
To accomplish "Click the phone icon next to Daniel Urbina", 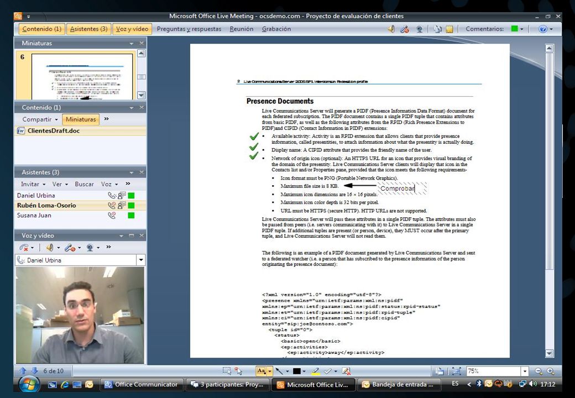I will tap(112, 195).
